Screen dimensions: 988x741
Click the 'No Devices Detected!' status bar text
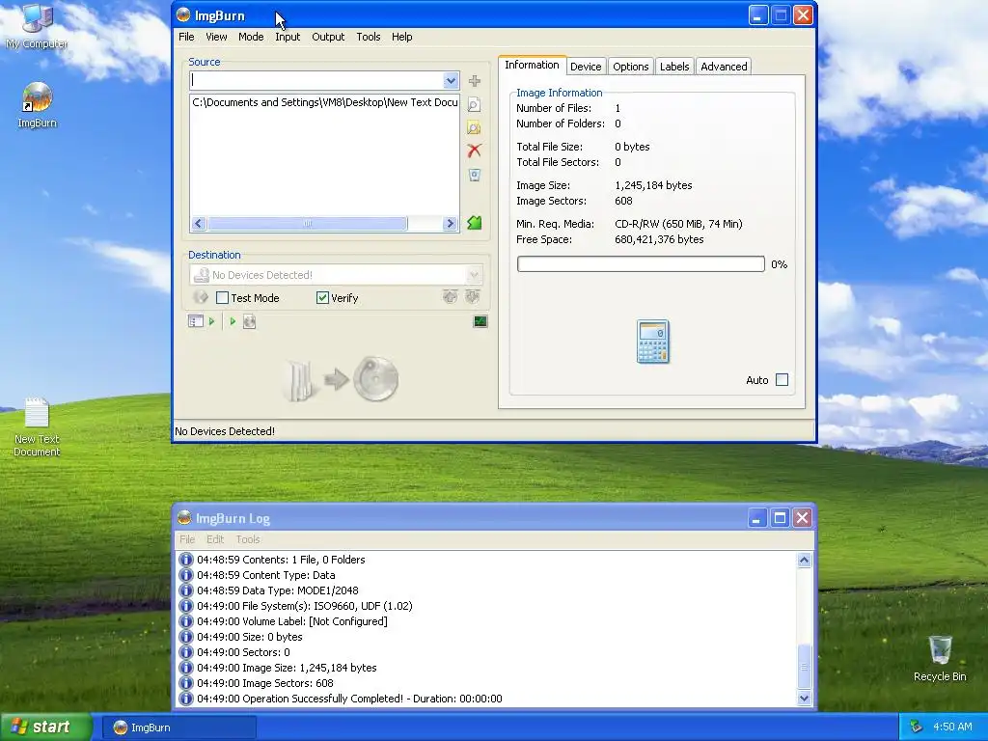coord(225,431)
